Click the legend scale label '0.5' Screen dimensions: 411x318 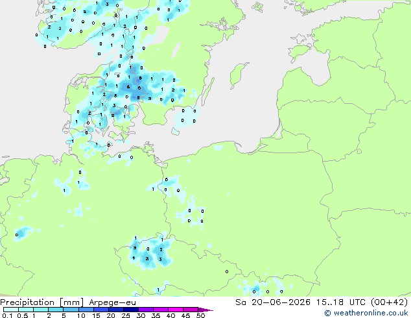click(x=22, y=315)
